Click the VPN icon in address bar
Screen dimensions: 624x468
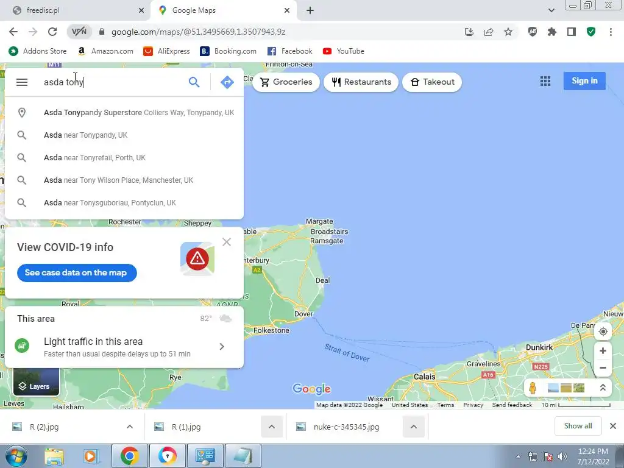point(79,32)
